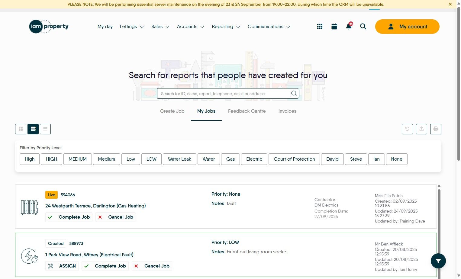Expand the Lettings dropdown menu

click(x=132, y=27)
